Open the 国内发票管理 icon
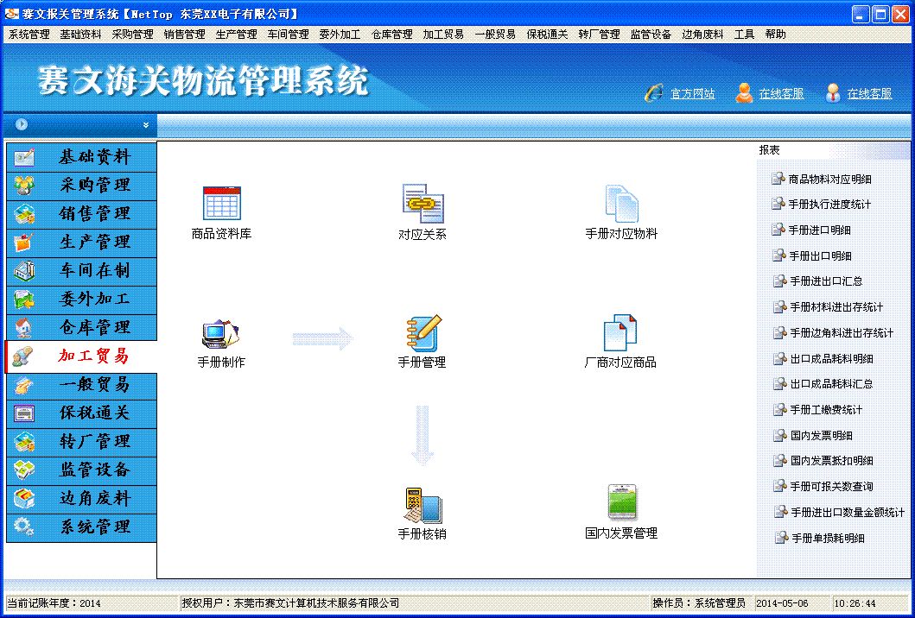The height and width of the screenshot is (618, 915). [x=621, y=502]
